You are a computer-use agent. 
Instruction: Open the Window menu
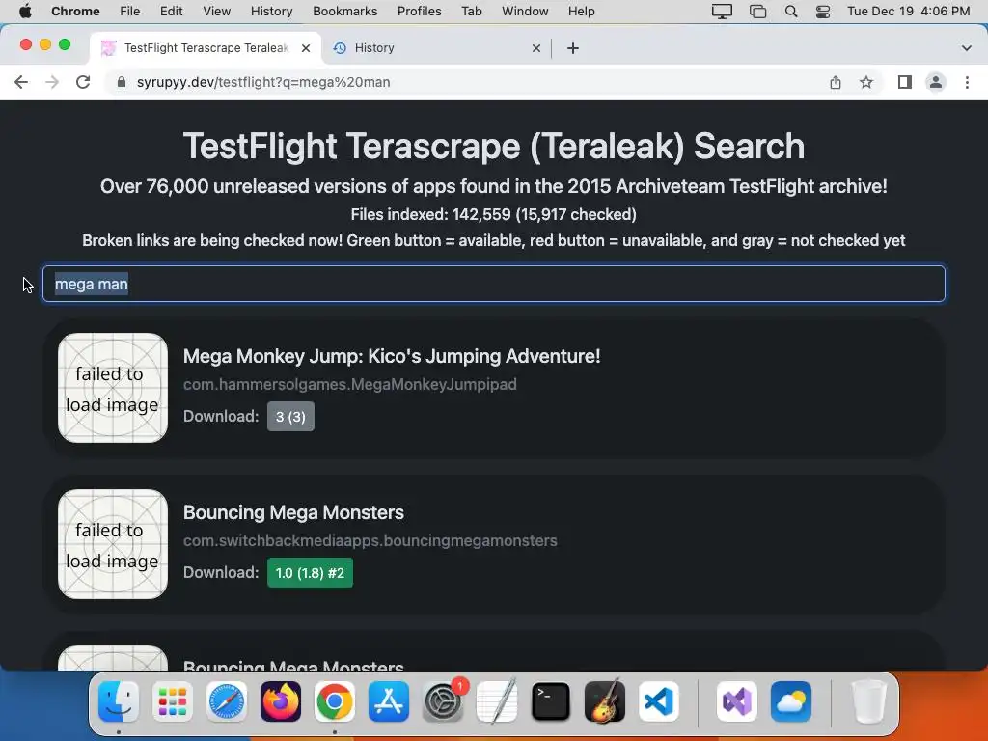[x=525, y=11]
